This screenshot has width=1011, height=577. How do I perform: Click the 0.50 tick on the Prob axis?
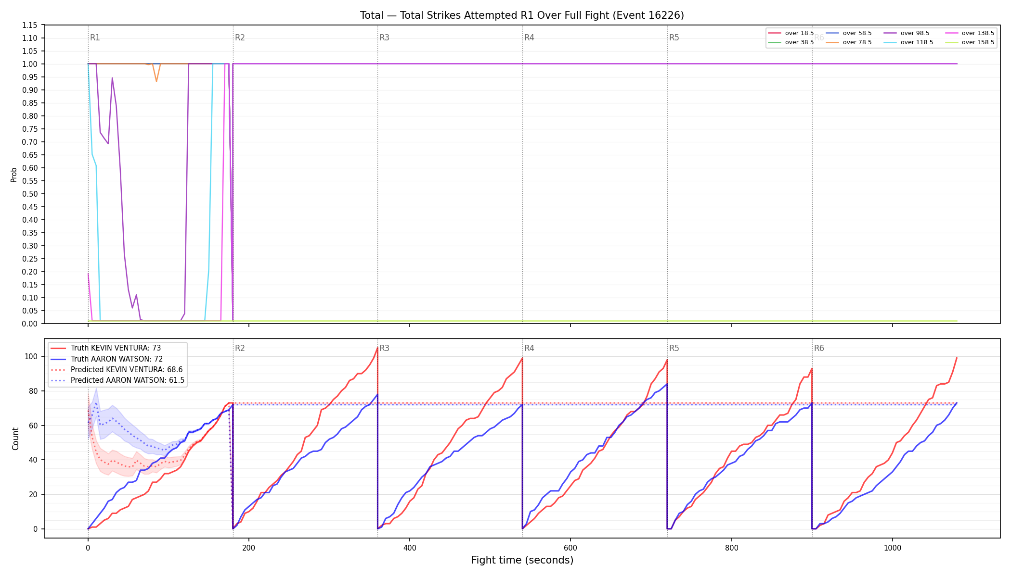(x=30, y=194)
